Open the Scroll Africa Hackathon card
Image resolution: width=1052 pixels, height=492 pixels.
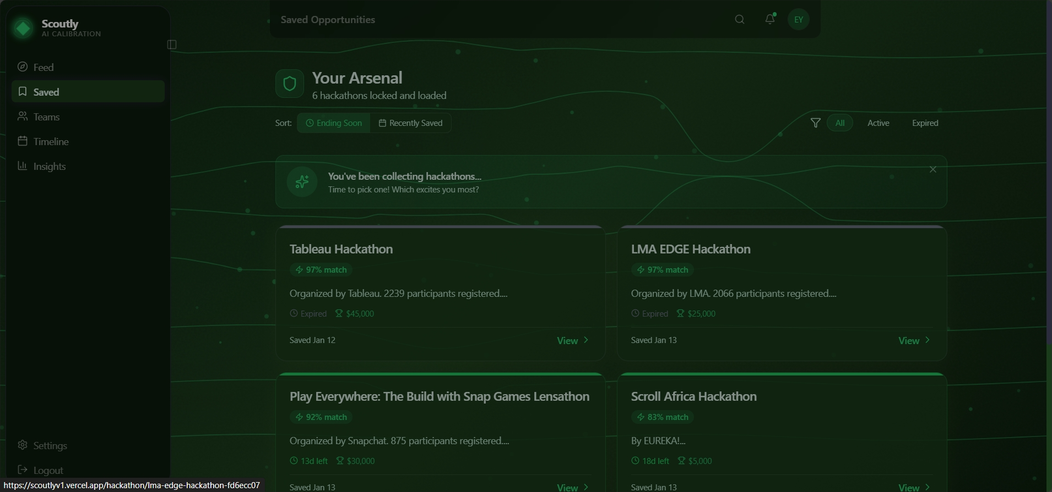pyautogui.click(x=693, y=397)
